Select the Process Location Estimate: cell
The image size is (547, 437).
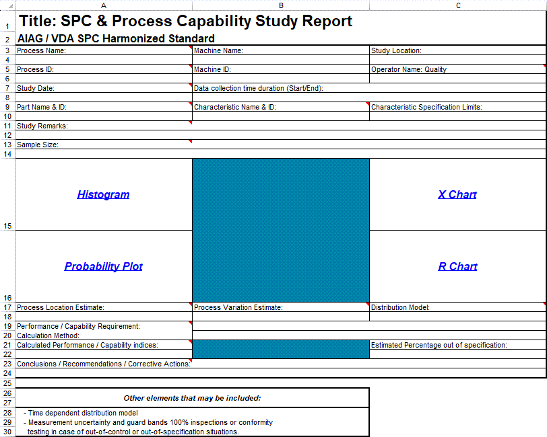click(x=104, y=307)
